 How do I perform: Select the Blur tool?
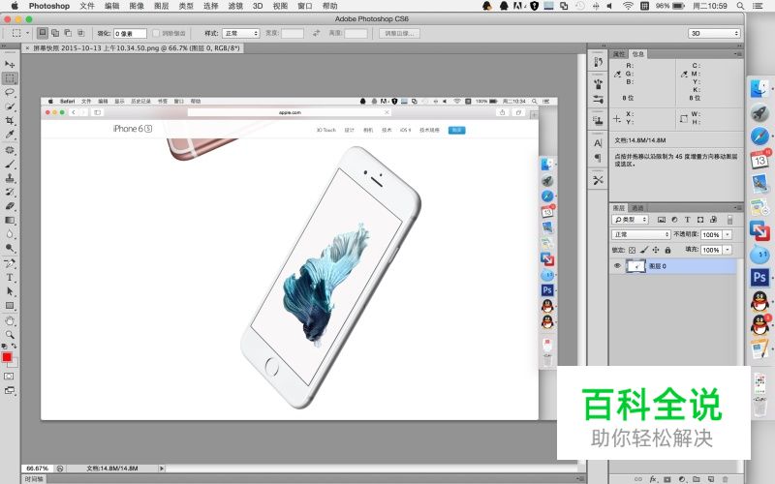[10, 233]
